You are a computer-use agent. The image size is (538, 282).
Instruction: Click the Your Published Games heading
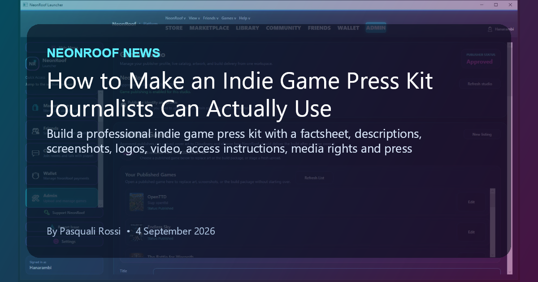pyautogui.click(x=151, y=175)
